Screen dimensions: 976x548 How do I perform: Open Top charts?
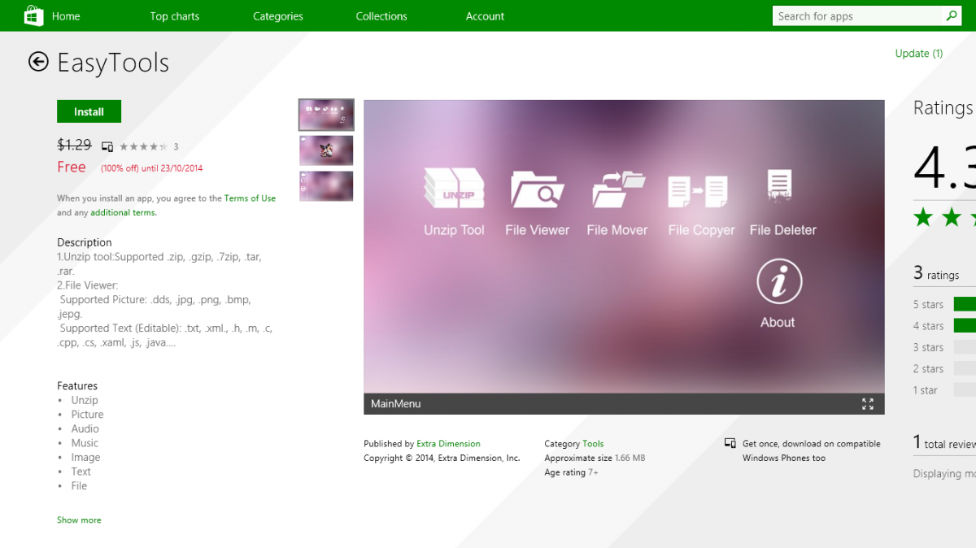pyautogui.click(x=174, y=16)
